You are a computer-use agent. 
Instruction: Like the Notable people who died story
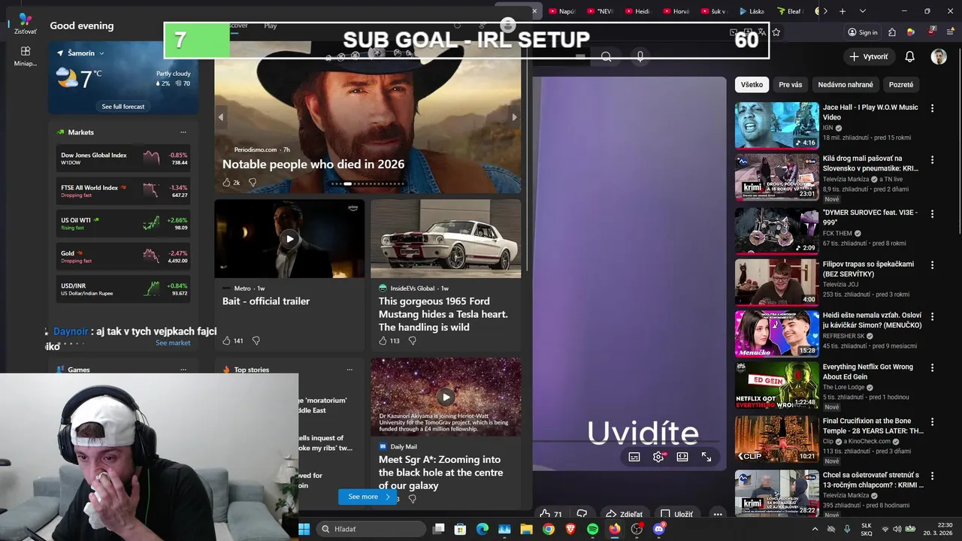(x=226, y=183)
